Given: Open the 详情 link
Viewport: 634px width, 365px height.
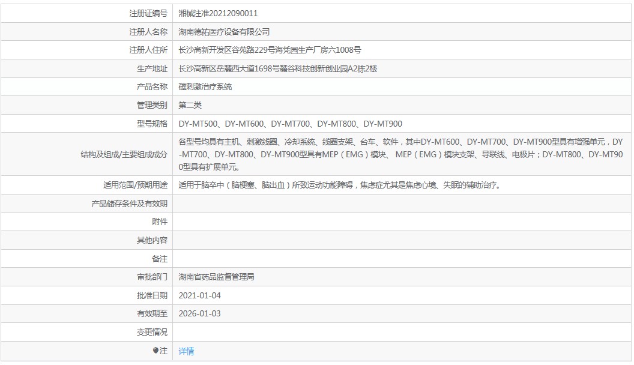Looking at the screenshot, I should point(186,351).
